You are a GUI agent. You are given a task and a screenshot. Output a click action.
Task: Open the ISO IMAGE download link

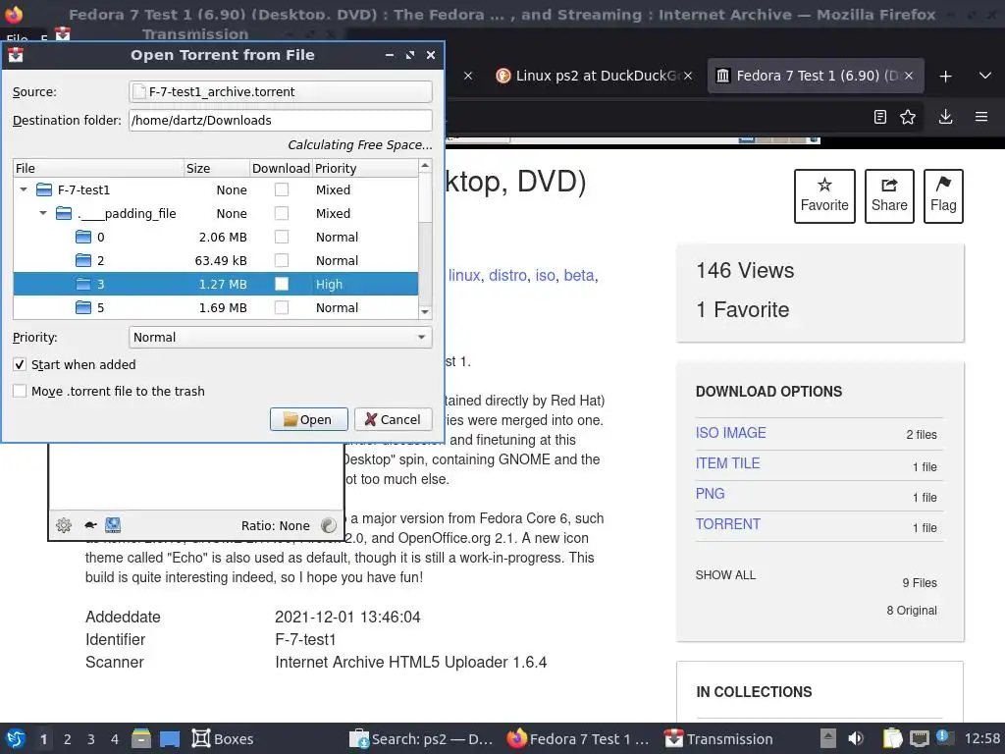click(730, 433)
